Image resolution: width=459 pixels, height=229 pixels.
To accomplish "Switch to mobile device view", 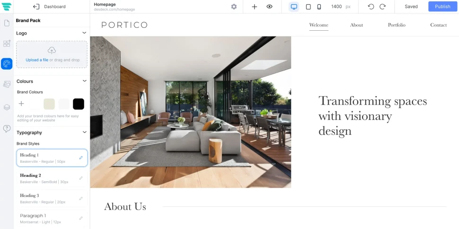I will (x=319, y=7).
